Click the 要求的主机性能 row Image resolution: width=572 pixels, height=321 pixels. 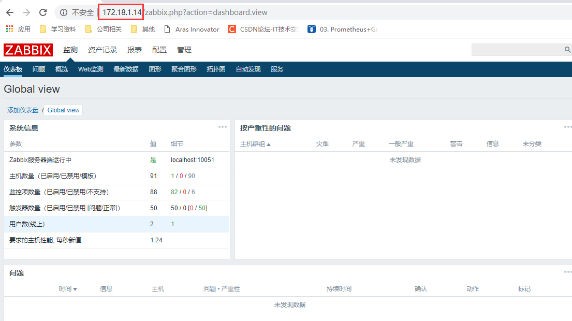pyautogui.click(x=117, y=240)
